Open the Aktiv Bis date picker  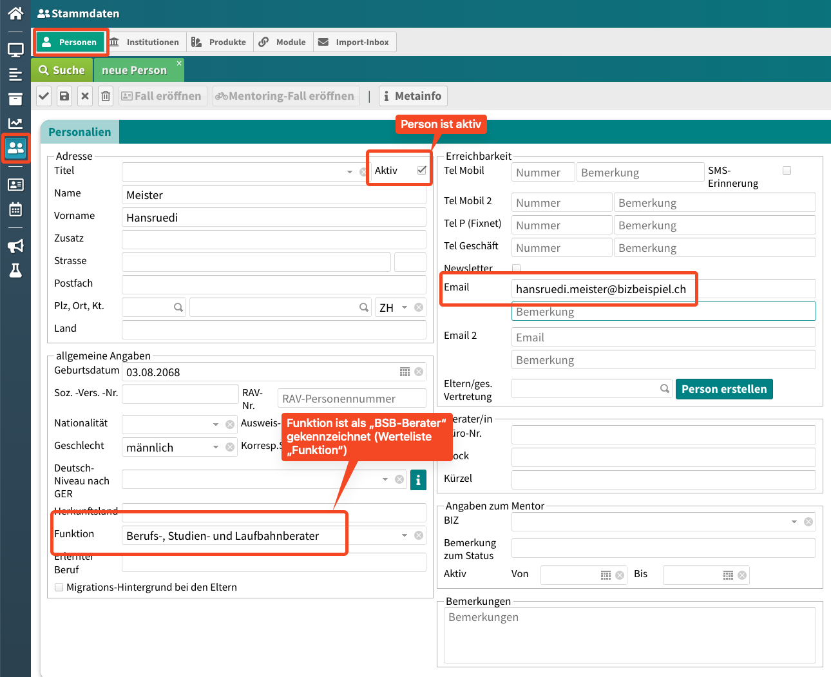(728, 575)
